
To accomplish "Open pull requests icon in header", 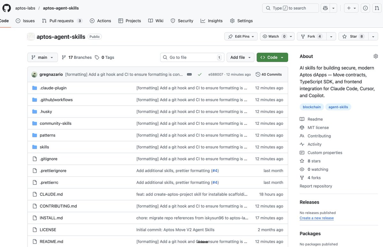I will pyautogui.click(x=377, y=8).
